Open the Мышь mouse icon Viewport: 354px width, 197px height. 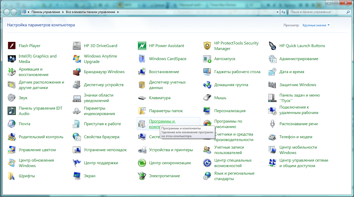coord(207,98)
